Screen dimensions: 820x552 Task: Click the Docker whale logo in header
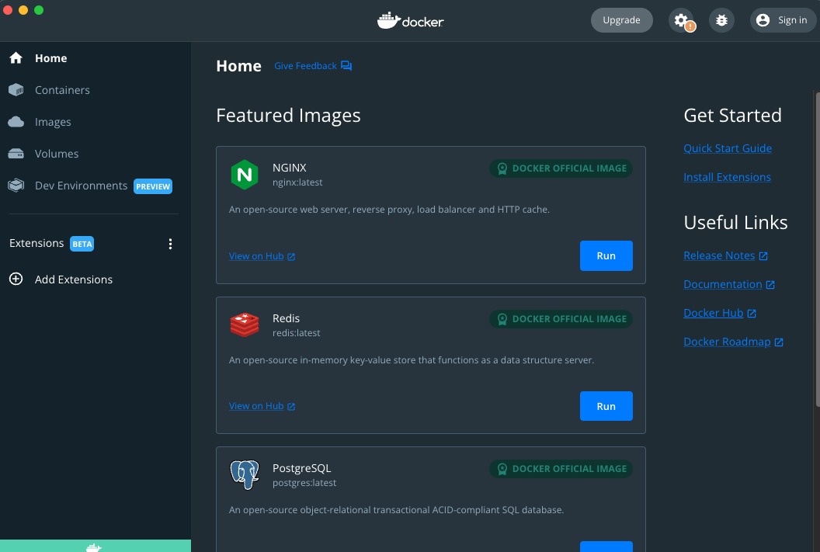tap(411, 21)
